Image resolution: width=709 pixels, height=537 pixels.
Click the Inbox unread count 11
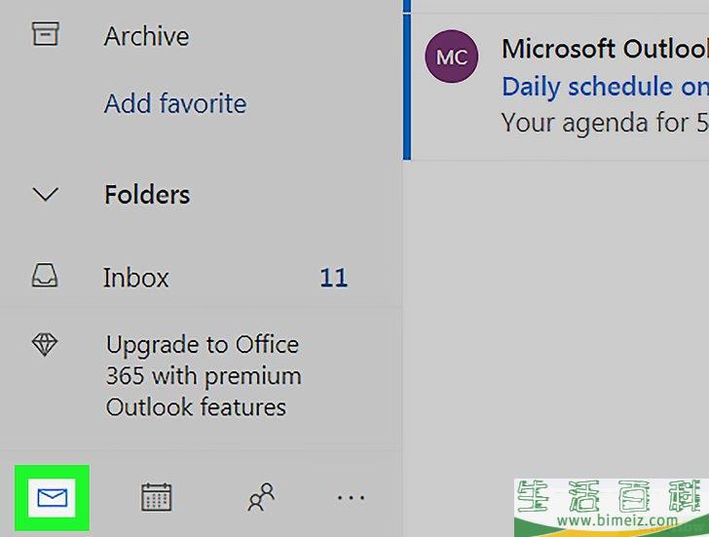[334, 278]
